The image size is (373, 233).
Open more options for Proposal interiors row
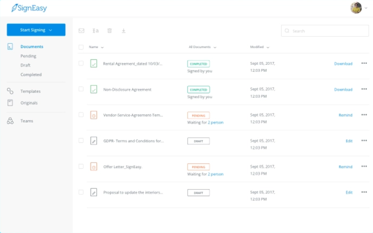point(364,192)
